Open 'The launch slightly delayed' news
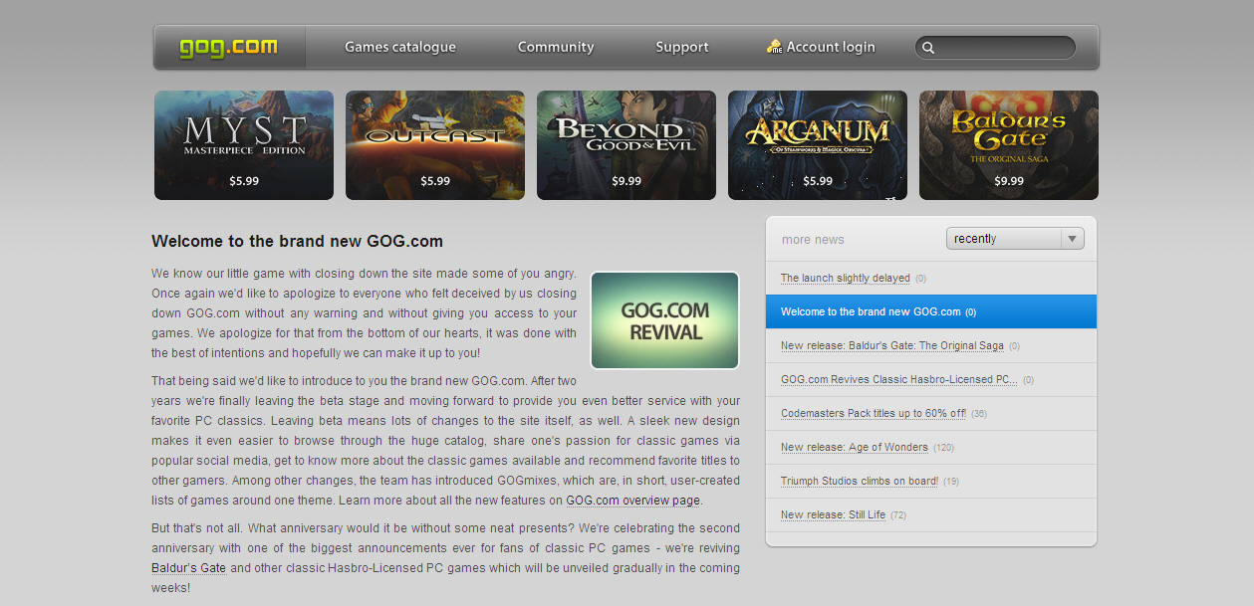This screenshot has height=606, width=1254. tap(846, 279)
